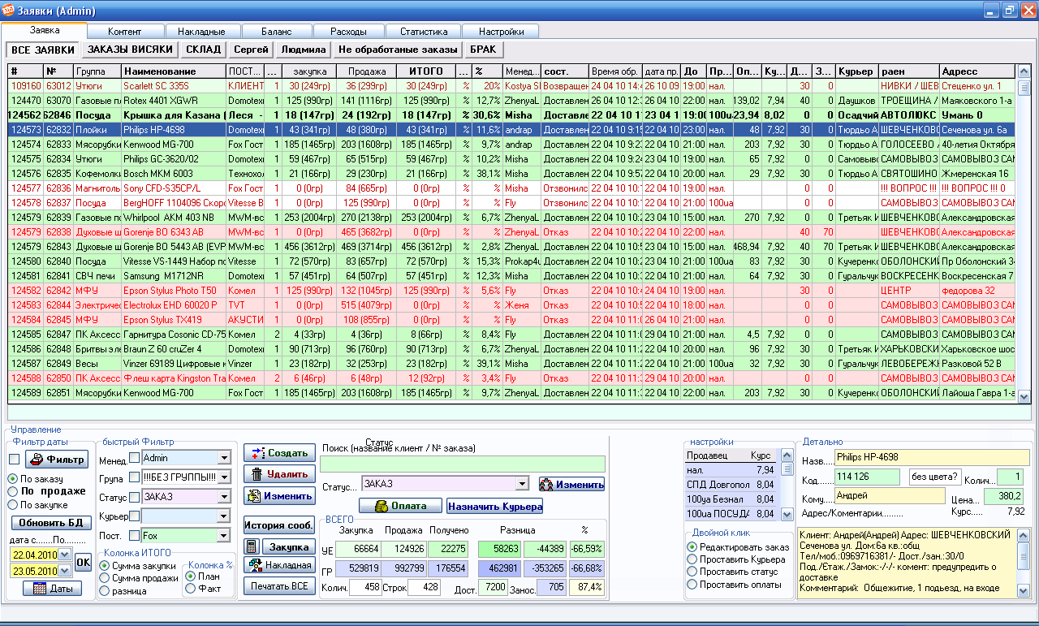
Task: Switch to the Статистика tab
Action: tap(423, 32)
